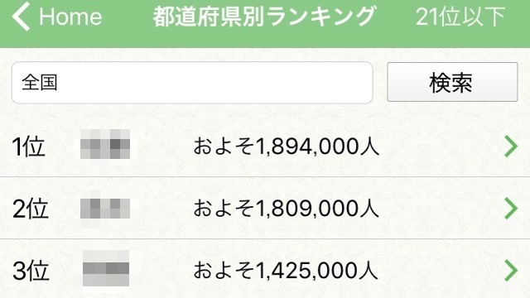
Task: Click the blurred prefecture name in 2位 row
Action: 105,209
